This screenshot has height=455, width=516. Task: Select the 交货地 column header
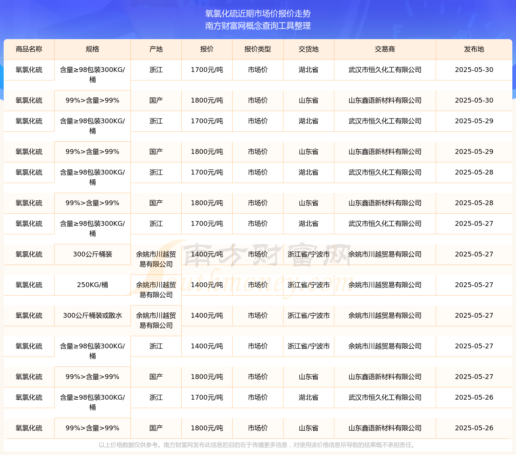[309, 49]
